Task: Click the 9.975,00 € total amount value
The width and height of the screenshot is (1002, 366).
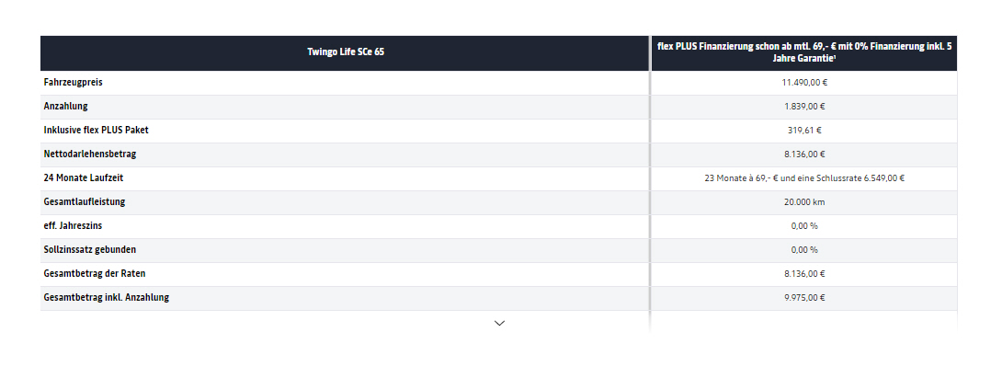Action: pos(804,298)
